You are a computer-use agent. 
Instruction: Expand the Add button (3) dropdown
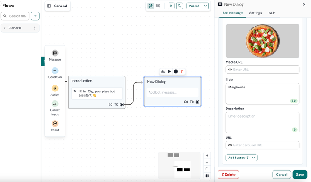(x=241, y=158)
